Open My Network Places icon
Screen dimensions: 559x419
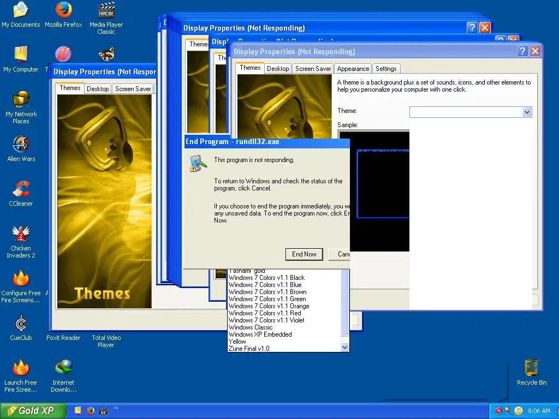point(21,107)
